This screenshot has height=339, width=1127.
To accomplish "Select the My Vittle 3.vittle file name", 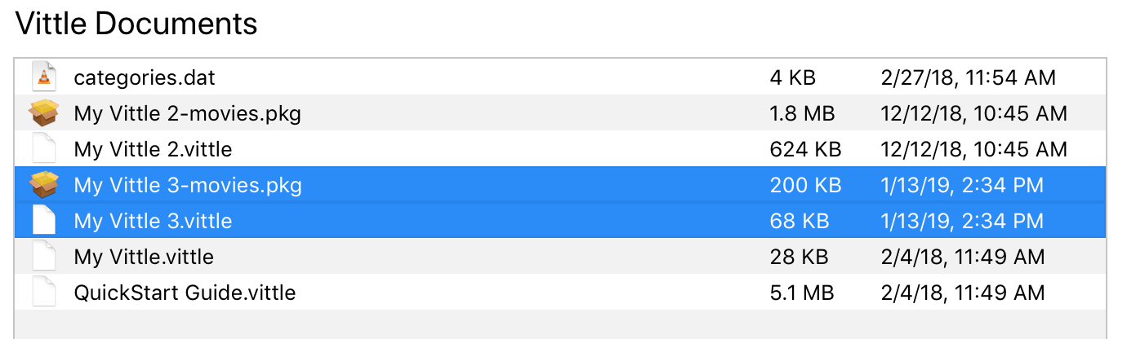I will click(x=153, y=221).
